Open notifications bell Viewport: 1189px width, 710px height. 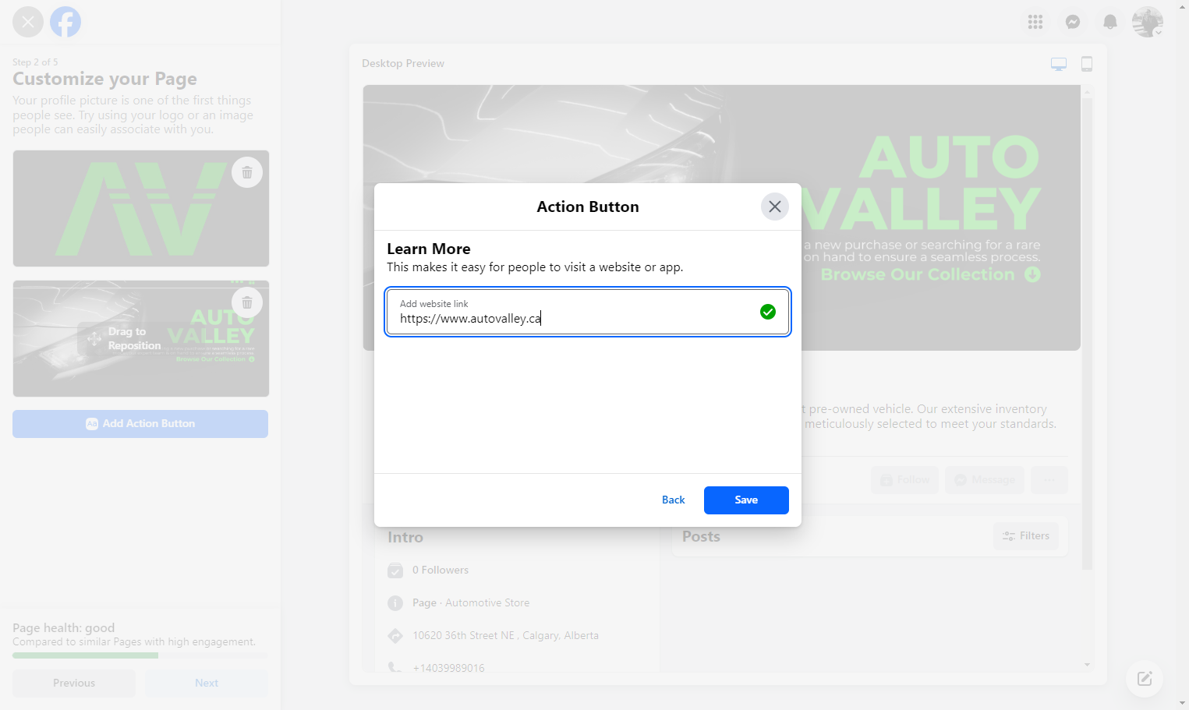(1110, 22)
